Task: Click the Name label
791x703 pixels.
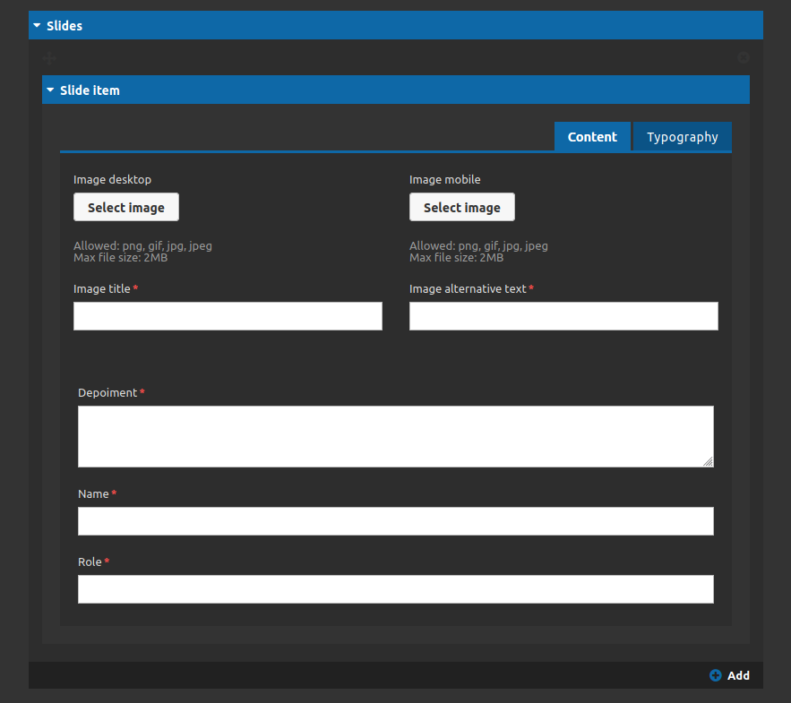Action: [x=93, y=494]
